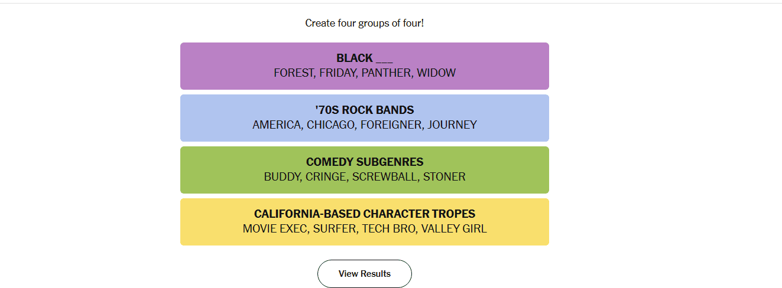
Task: Click the word JOURNEY in blue group
Action: [452, 125]
